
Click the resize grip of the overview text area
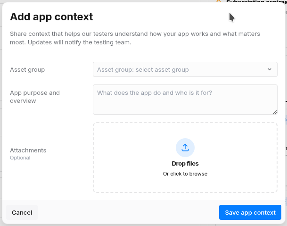(x=275, y=112)
